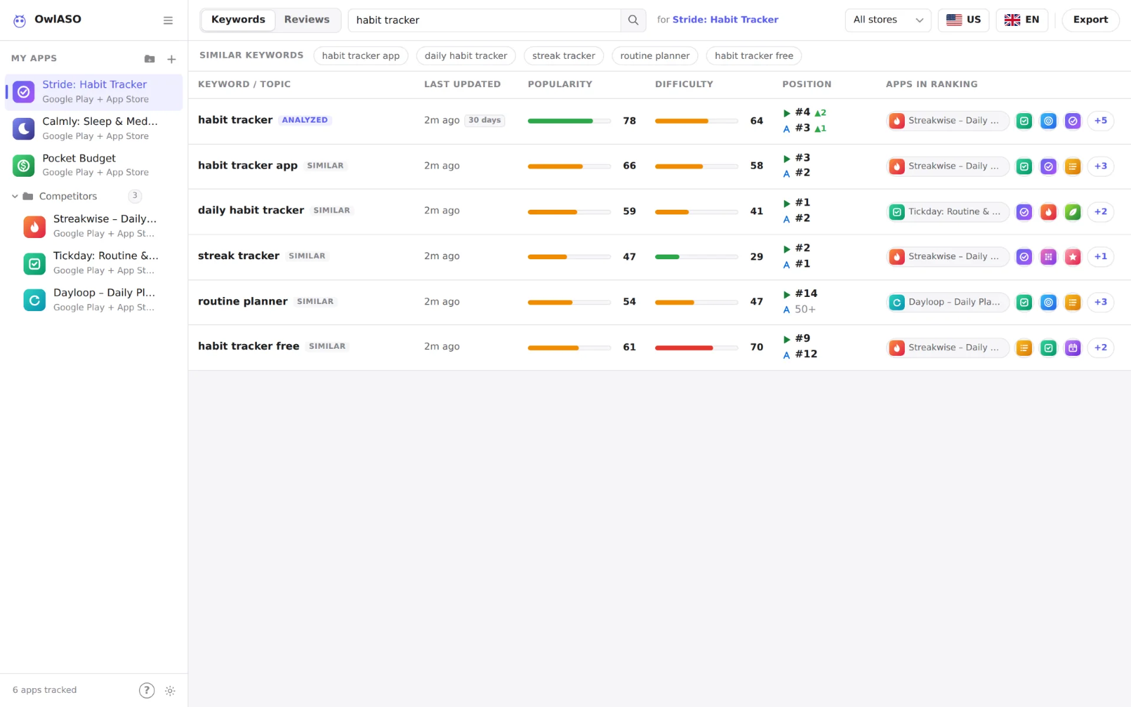Click blue target icon in habit tracker row
1131x707 pixels.
click(x=1049, y=121)
